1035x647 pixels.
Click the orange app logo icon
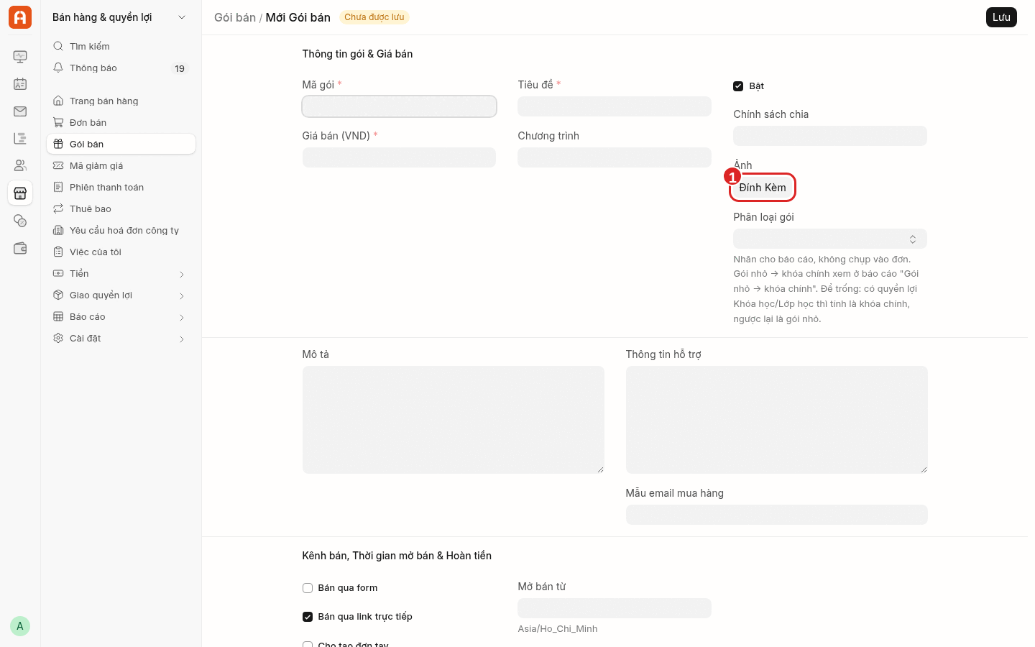(20, 17)
